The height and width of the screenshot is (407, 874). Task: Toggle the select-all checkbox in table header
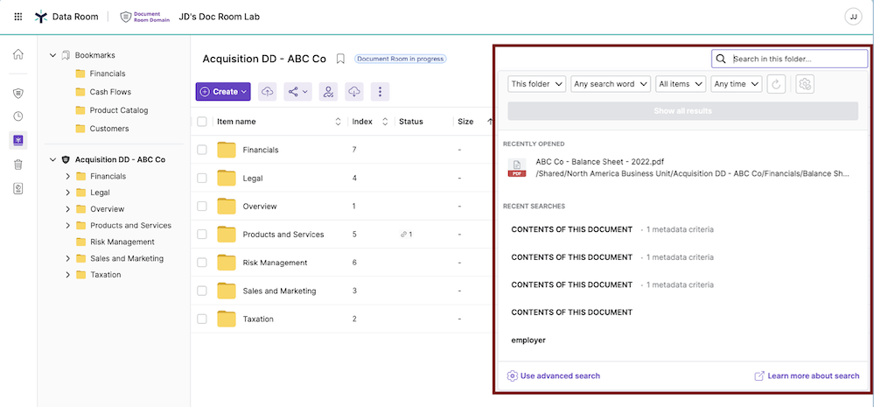pos(202,122)
